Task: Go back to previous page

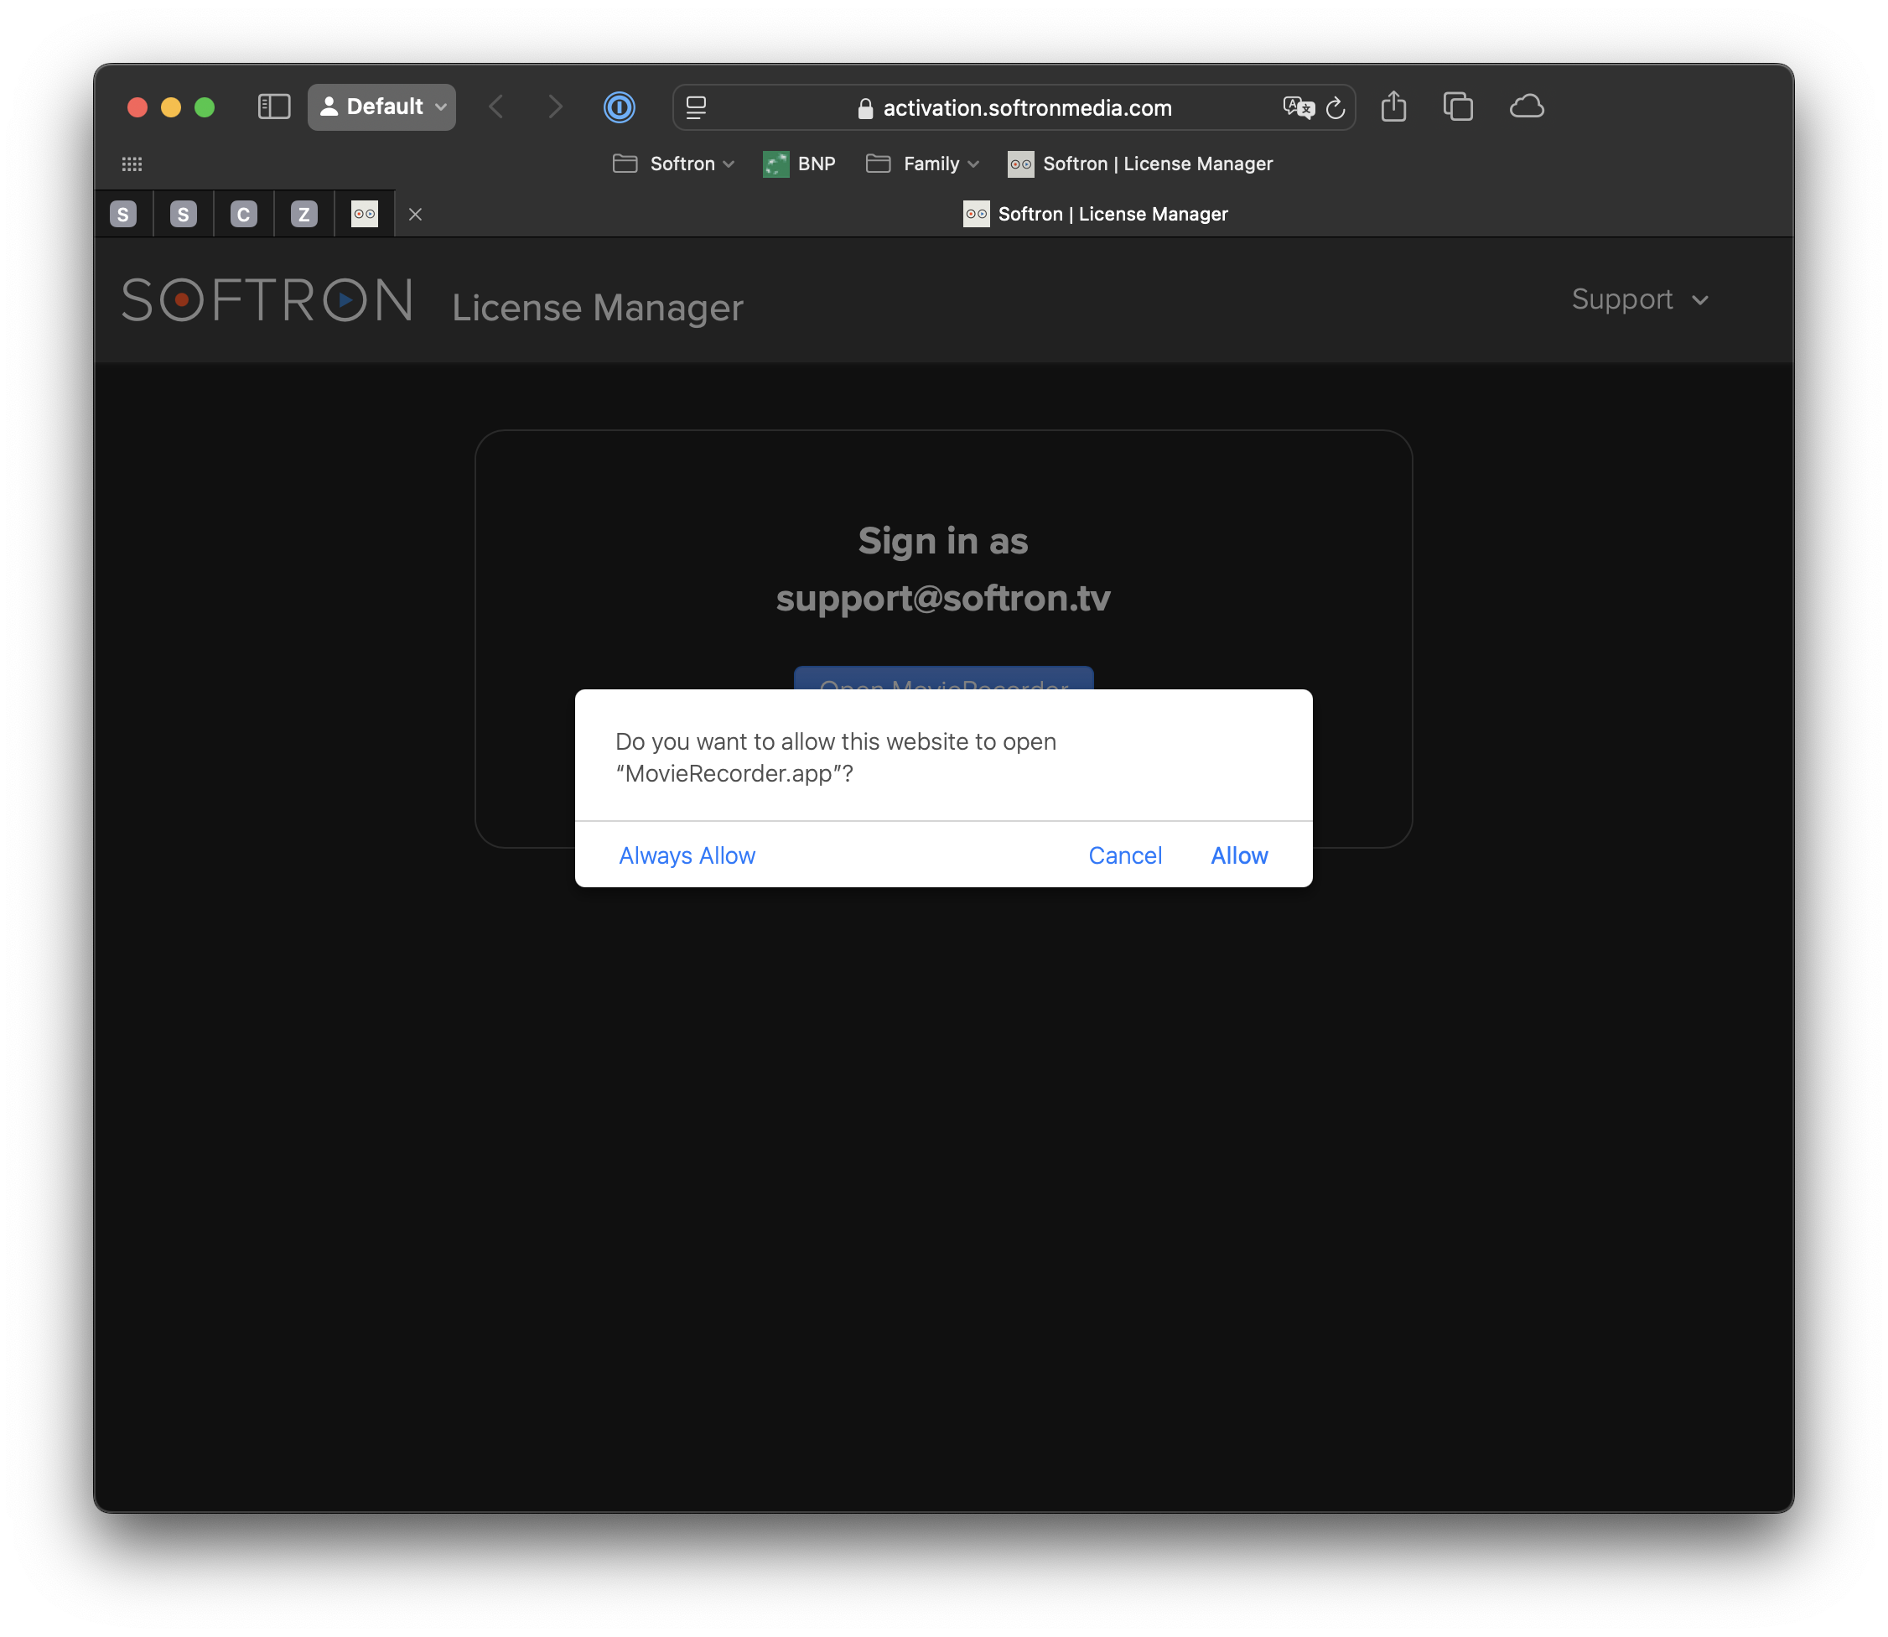Action: pyautogui.click(x=496, y=107)
